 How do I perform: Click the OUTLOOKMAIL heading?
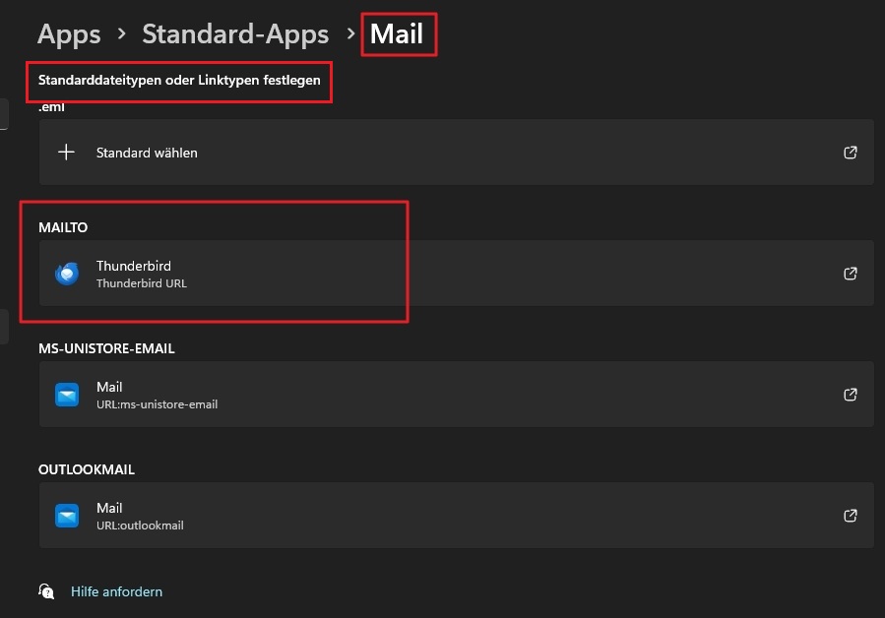coord(87,469)
